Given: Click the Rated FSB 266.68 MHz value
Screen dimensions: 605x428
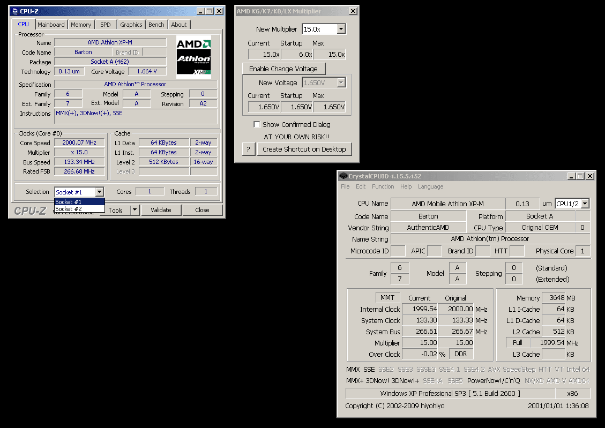Looking at the screenshot, I should [79, 171].
